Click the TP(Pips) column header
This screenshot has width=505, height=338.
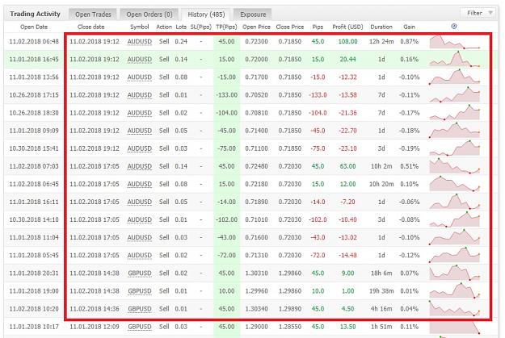click(x=226, y=27)
